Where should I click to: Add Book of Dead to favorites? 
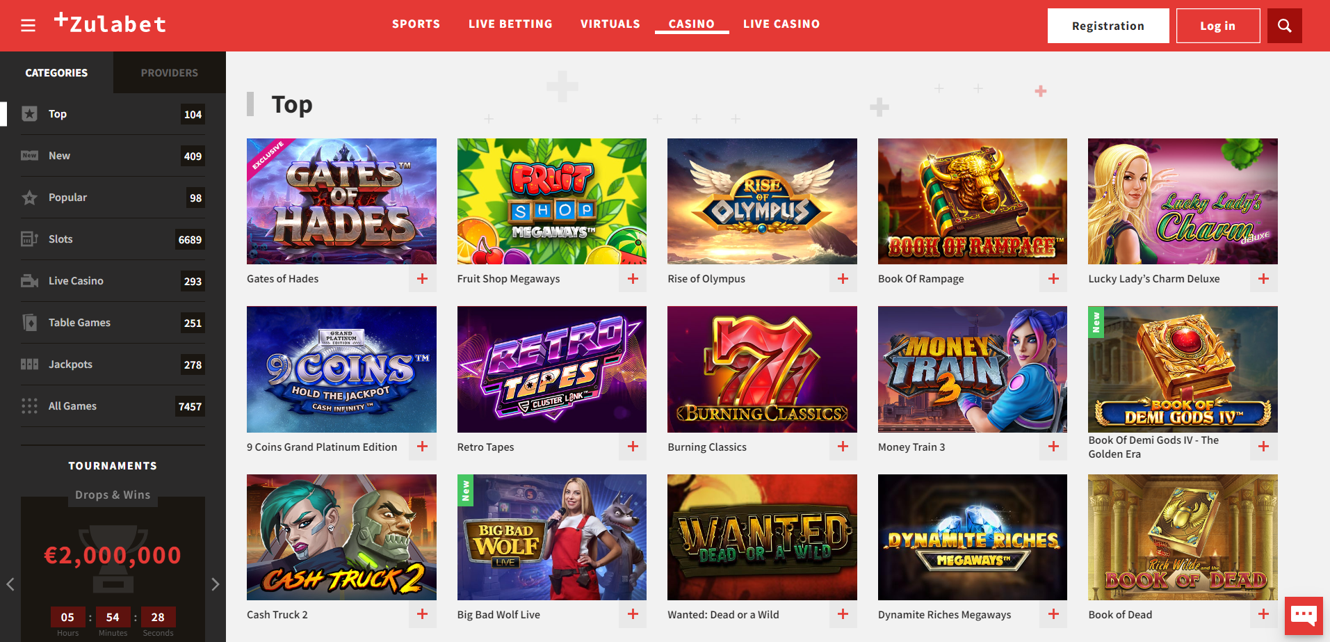click(x=1263, y=614)
